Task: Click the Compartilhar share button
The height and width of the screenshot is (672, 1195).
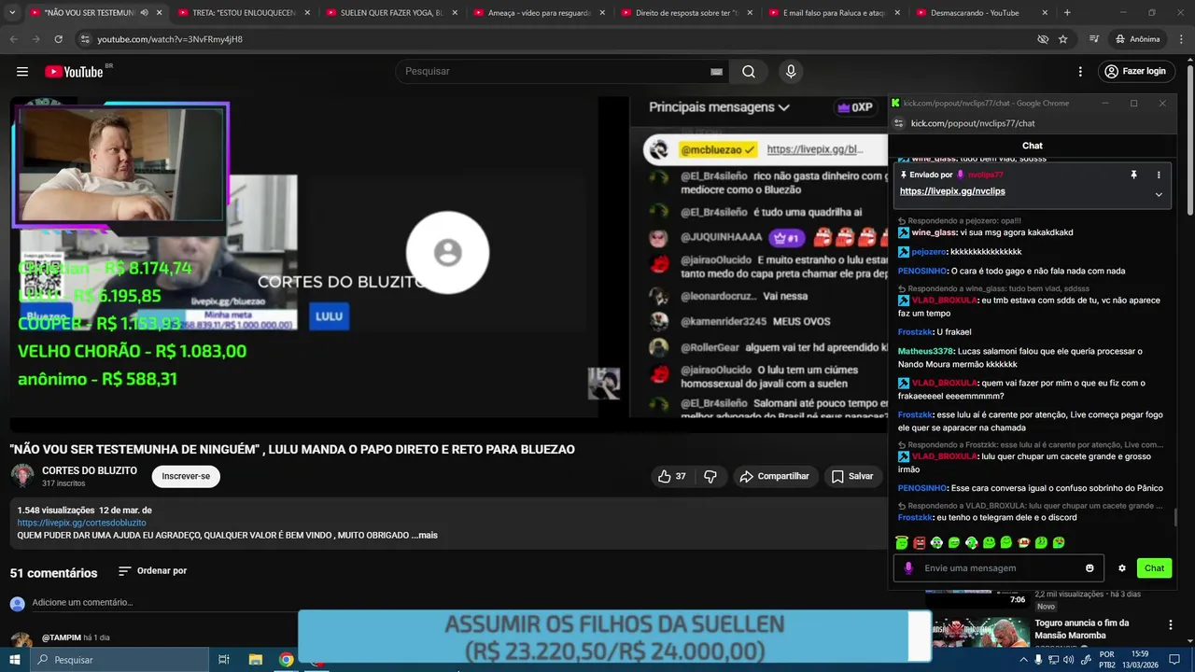Action: point(774,476)
